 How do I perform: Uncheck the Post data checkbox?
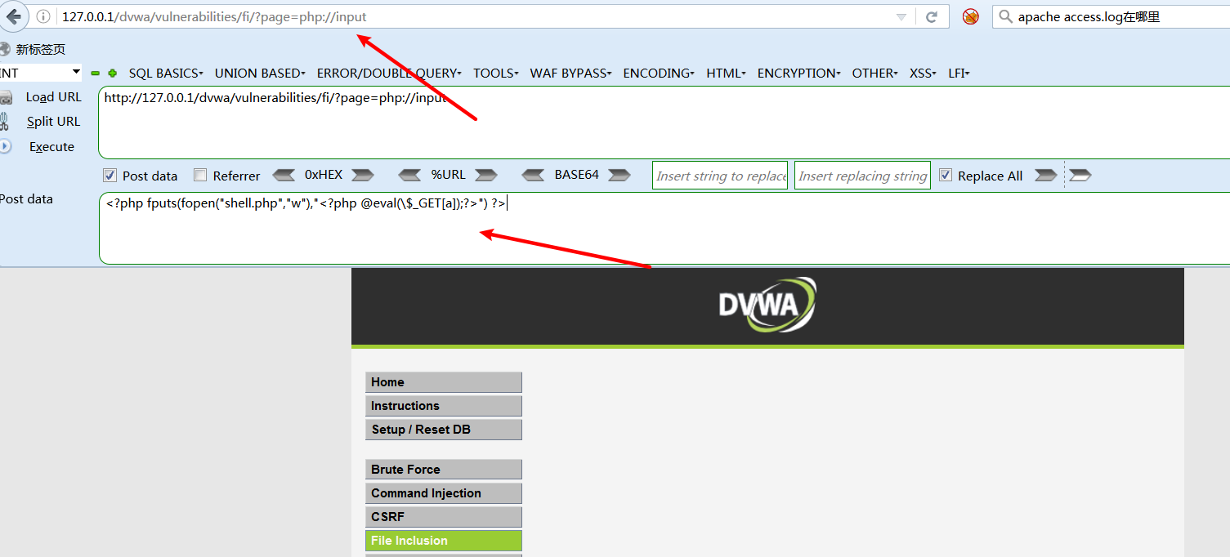(x=110, y=176)
